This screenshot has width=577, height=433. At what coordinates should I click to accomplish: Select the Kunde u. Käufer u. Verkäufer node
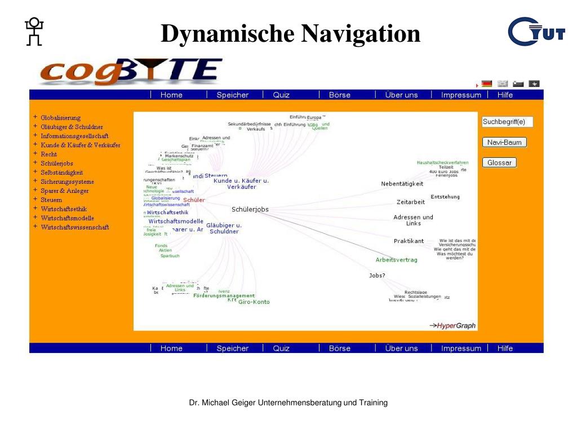(x=241, y=184)
